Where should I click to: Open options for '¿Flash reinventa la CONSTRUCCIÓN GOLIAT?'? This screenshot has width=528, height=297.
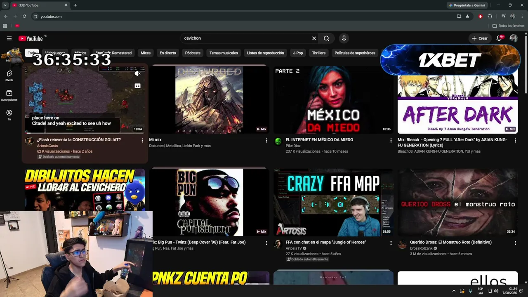(142, 141)
